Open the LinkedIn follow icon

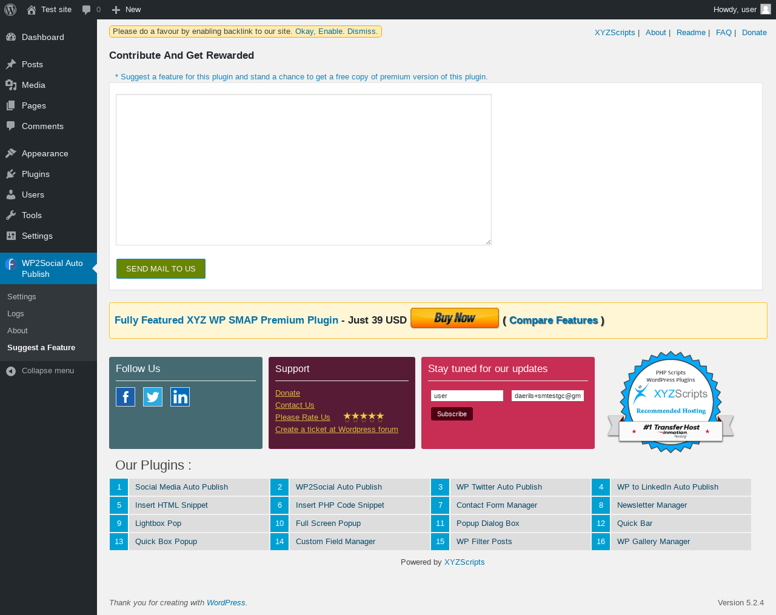(180, 397)
